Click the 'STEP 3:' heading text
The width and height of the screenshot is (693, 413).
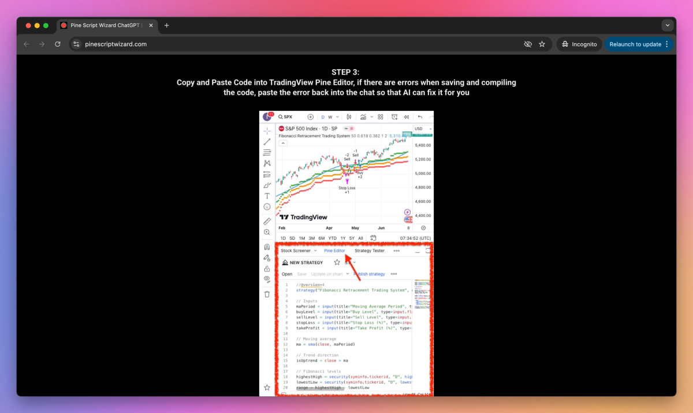(x=345, y=72)
